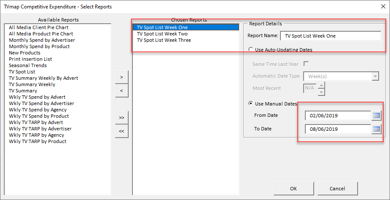Select TV Spot List Week One in Chosen Reports
Viewport: 390px width, 200px height.
pos(186,27)
